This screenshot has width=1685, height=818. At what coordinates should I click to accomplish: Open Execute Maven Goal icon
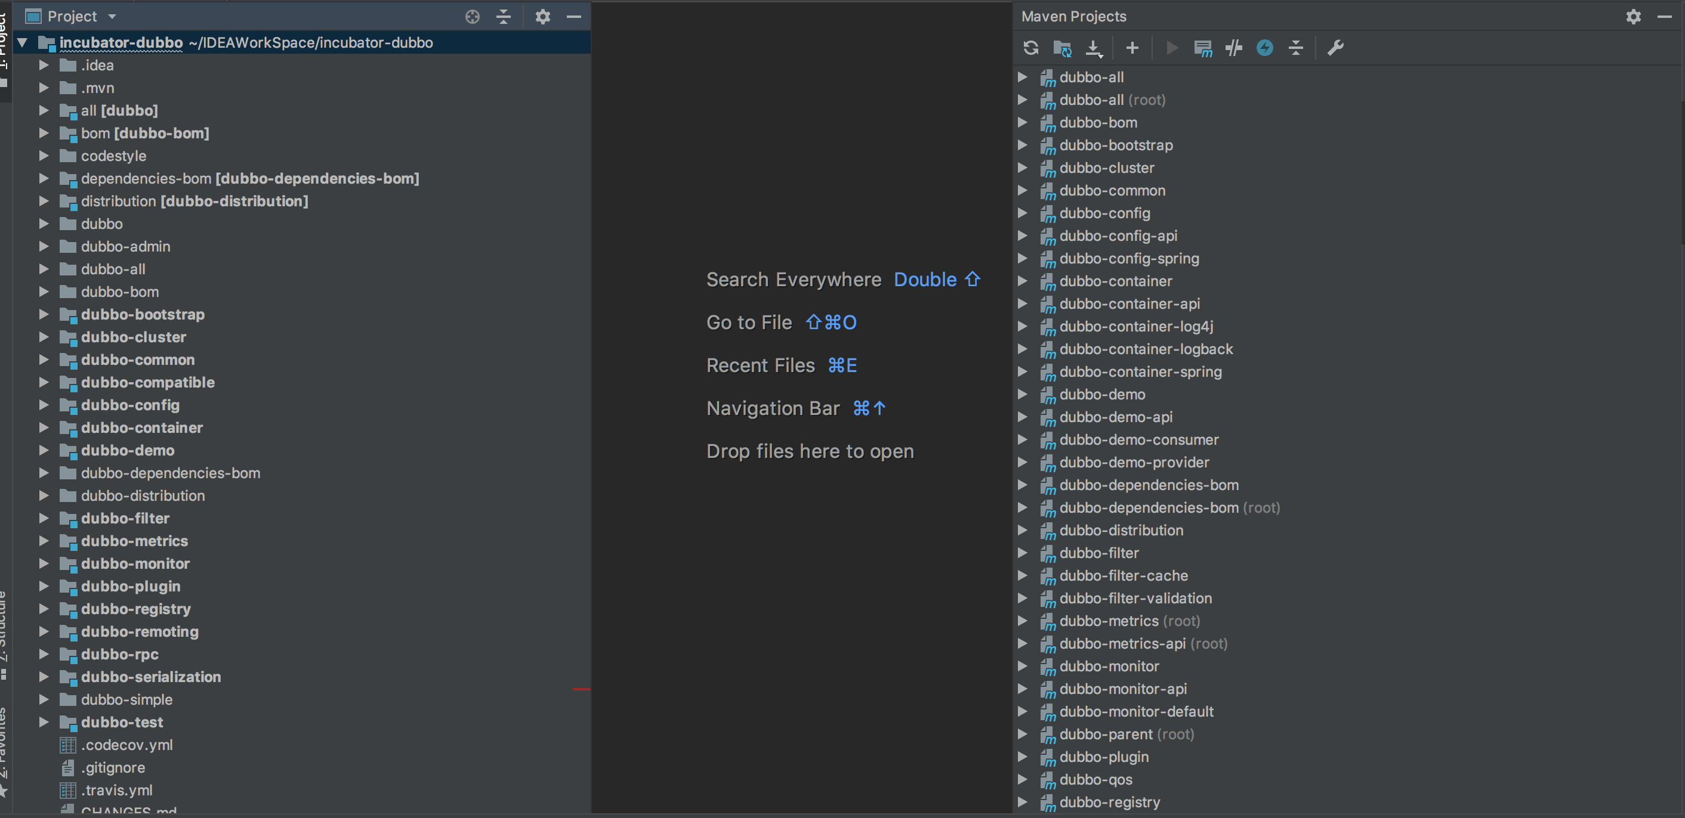tap(1203, 48)
